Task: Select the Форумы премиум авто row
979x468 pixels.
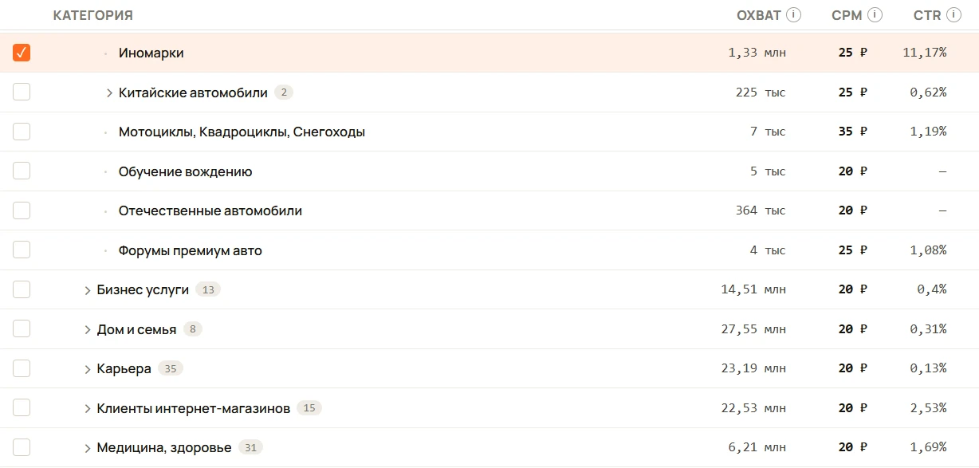Action: click(489, 250)
